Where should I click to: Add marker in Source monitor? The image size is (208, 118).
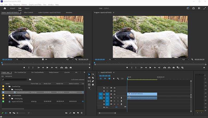24,68
